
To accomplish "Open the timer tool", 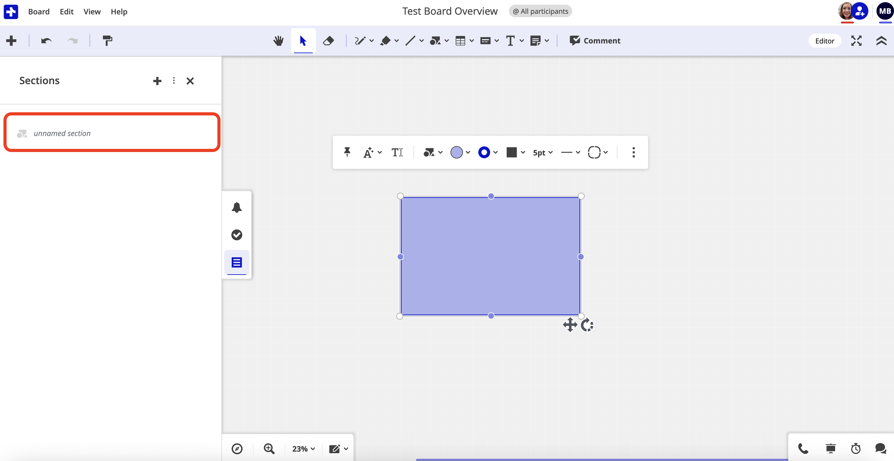I will pyautogui.click(x=855, y=448).
